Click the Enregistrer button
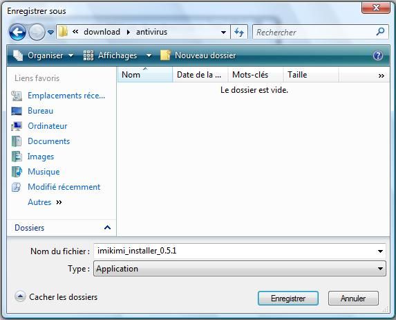 pos(288,299)
